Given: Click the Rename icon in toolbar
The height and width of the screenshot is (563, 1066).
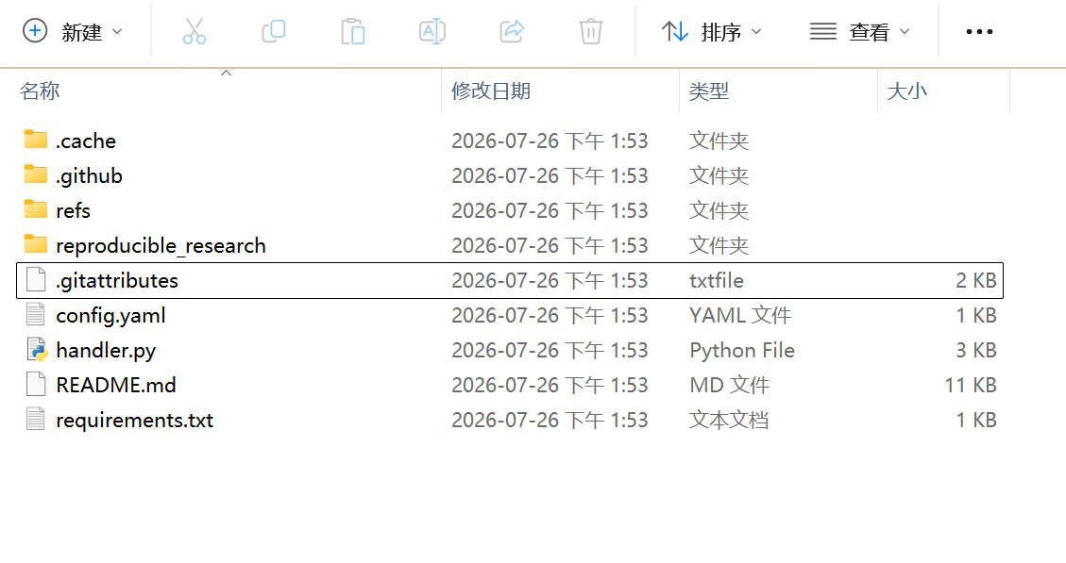Looking at the screenshot, I should pos(432,31).
